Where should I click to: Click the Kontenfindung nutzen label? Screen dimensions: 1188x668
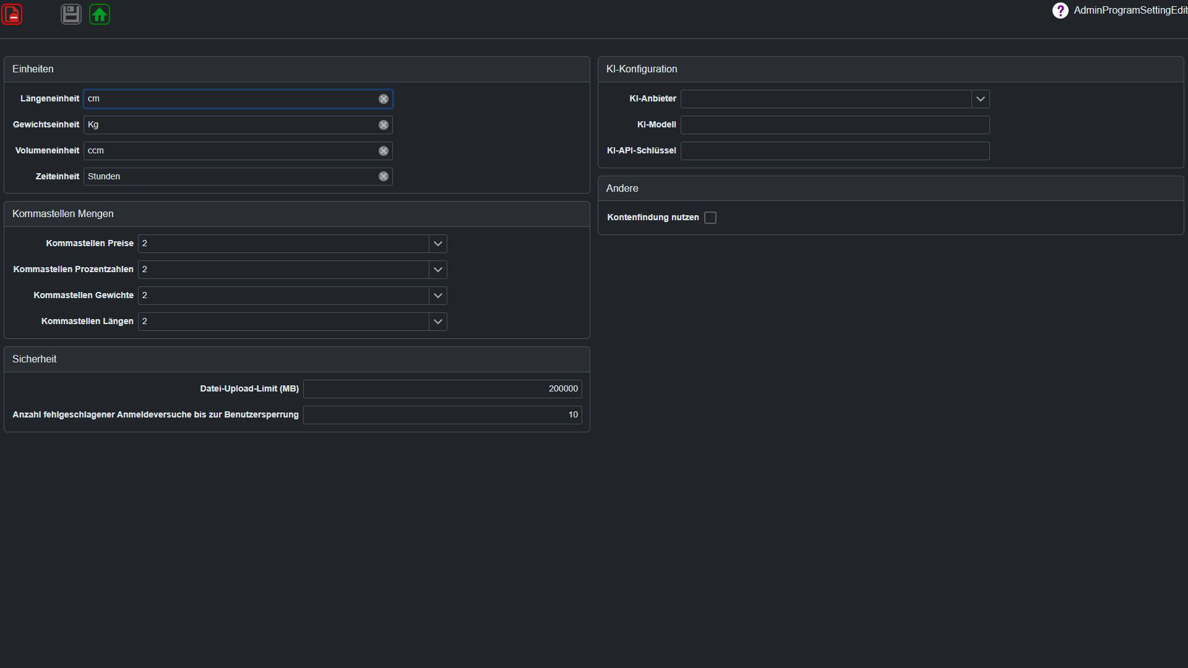tap(653, 218)
